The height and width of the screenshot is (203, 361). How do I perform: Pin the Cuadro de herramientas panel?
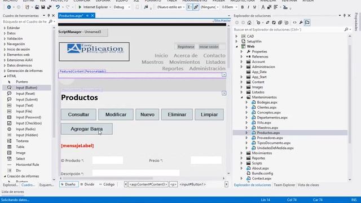pyautogui.click(x=49, y=16)
